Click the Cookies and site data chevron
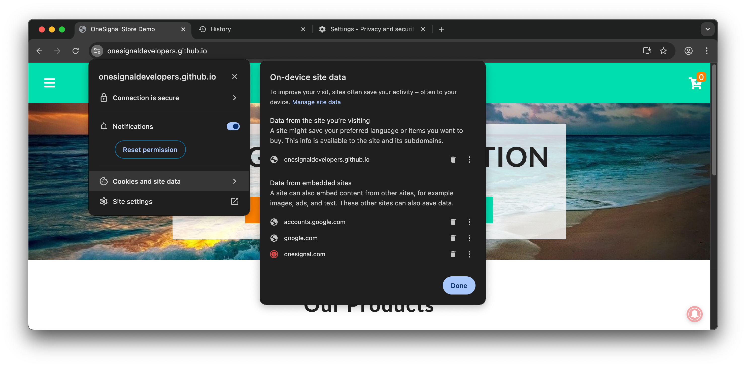Image resolution: width=746 pixels, height=367 pixels. [234, 181]
